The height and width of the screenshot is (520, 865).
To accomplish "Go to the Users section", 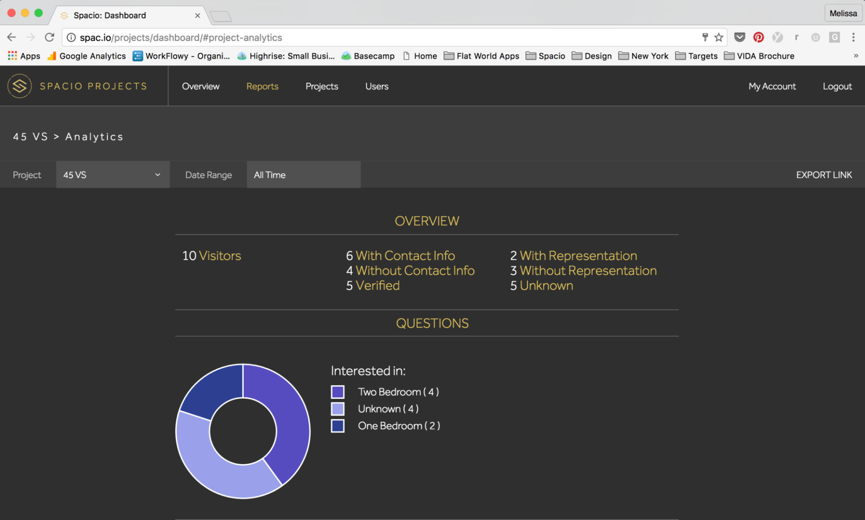I will pos(376,86).
